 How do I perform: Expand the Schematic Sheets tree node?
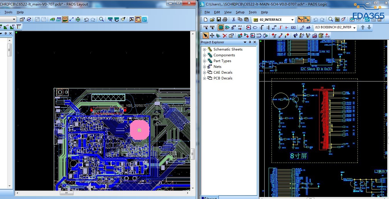pos(204,49)
